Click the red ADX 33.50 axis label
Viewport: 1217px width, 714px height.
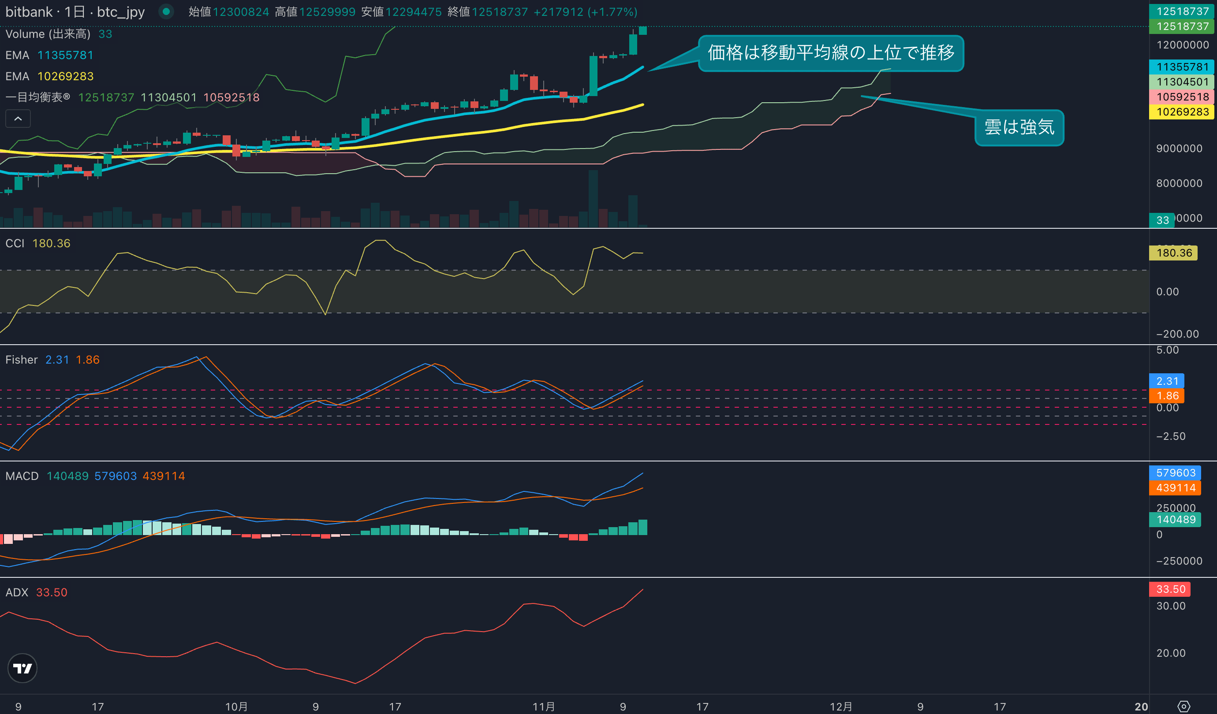tap(1170, 589)
